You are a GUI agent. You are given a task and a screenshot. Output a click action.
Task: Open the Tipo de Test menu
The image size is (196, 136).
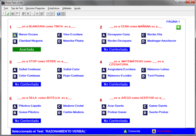[x=17, y=8]
